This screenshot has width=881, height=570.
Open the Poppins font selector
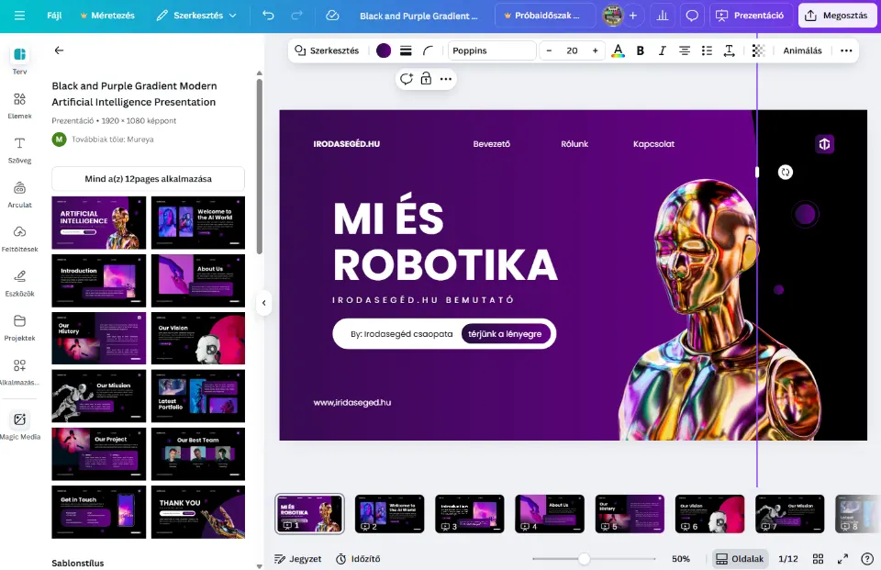[492, 50]
